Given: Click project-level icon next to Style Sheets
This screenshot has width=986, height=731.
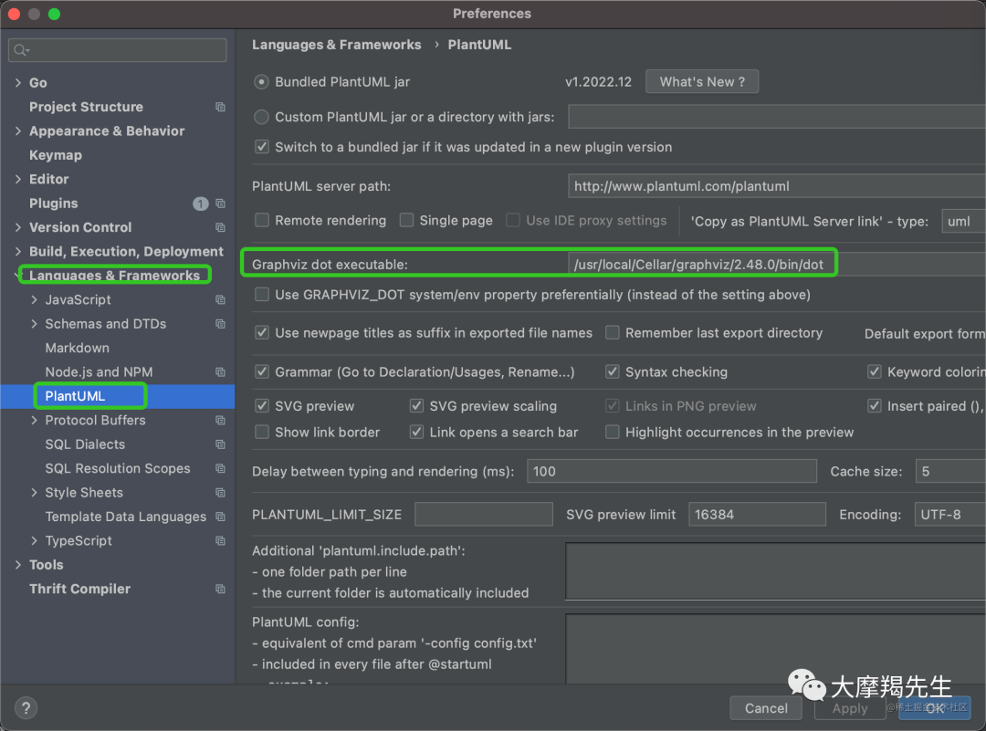Looking at the screenshot, I should [220, 492].
